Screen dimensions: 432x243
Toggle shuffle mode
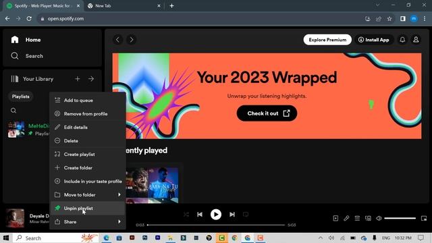[186, 215]
